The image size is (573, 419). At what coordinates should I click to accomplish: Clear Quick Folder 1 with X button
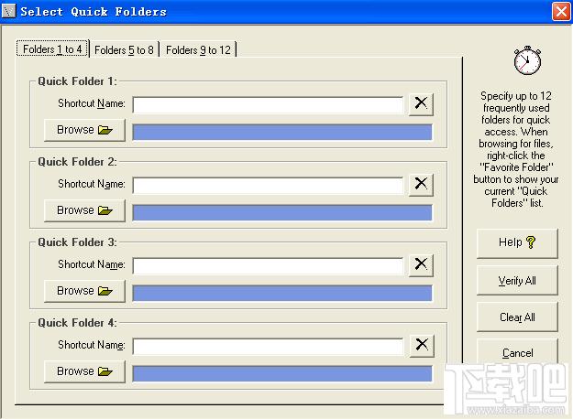pos(421,104)
